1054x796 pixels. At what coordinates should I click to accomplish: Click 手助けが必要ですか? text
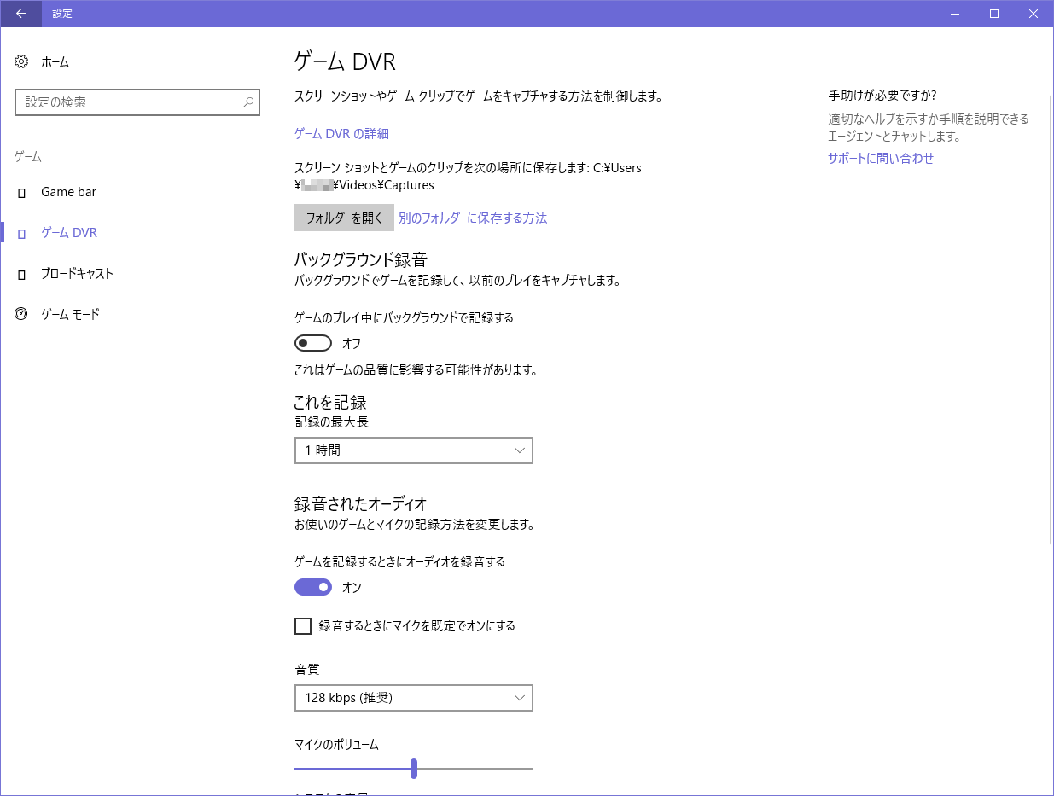coord(882,96)
